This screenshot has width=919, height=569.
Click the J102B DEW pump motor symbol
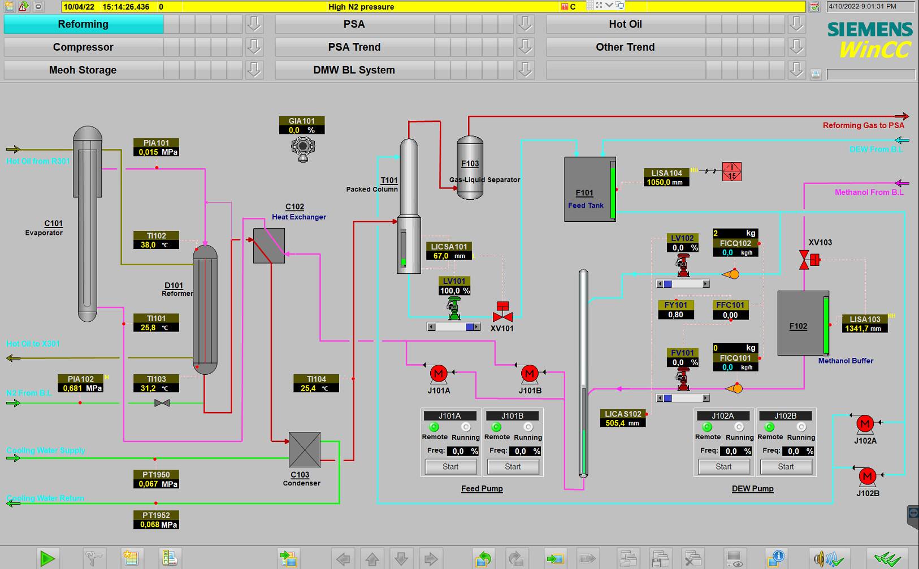pos(867,476)
